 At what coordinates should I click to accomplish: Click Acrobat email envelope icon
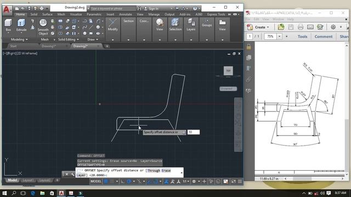click(x=310, y=27)
